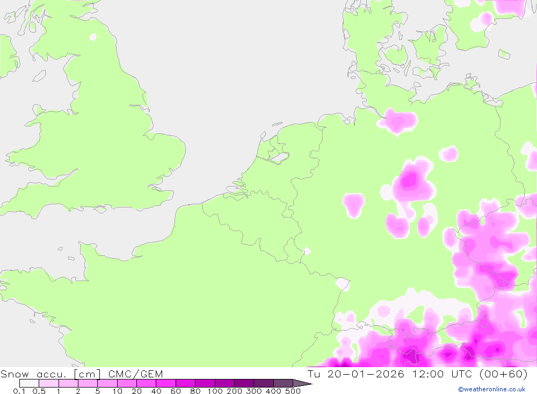537x394 pixels.
Task: Click the 0.5–1 cm legend swatch
Action: [x=49, y=383]
